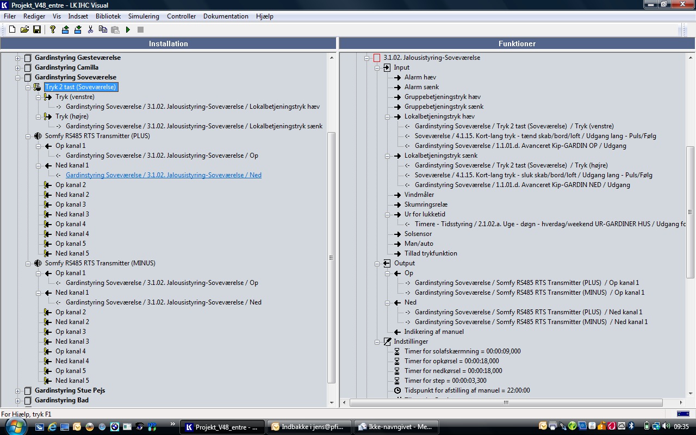Click the New project toolbar icon

(12, 29)
